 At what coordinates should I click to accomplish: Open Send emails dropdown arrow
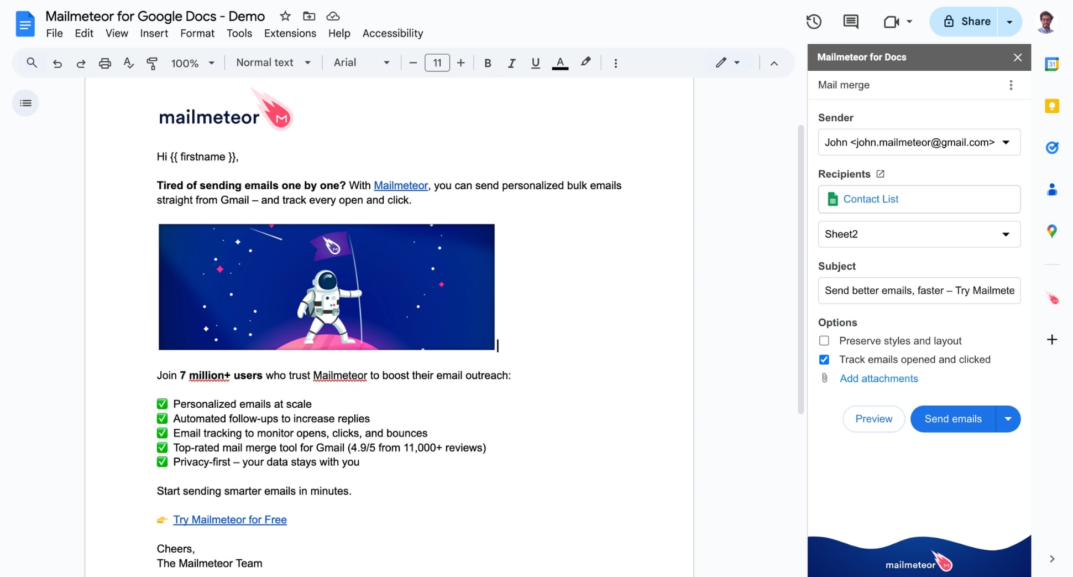pyautogui.click(x=1008, y=419)
